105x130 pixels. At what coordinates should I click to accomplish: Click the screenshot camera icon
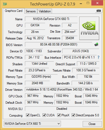pos(99,11)
